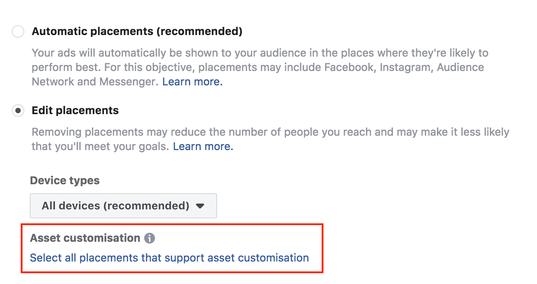The image size is (537, 284).
Task: Click the 'Asset customisation' heading
Action: coord(85,238)
